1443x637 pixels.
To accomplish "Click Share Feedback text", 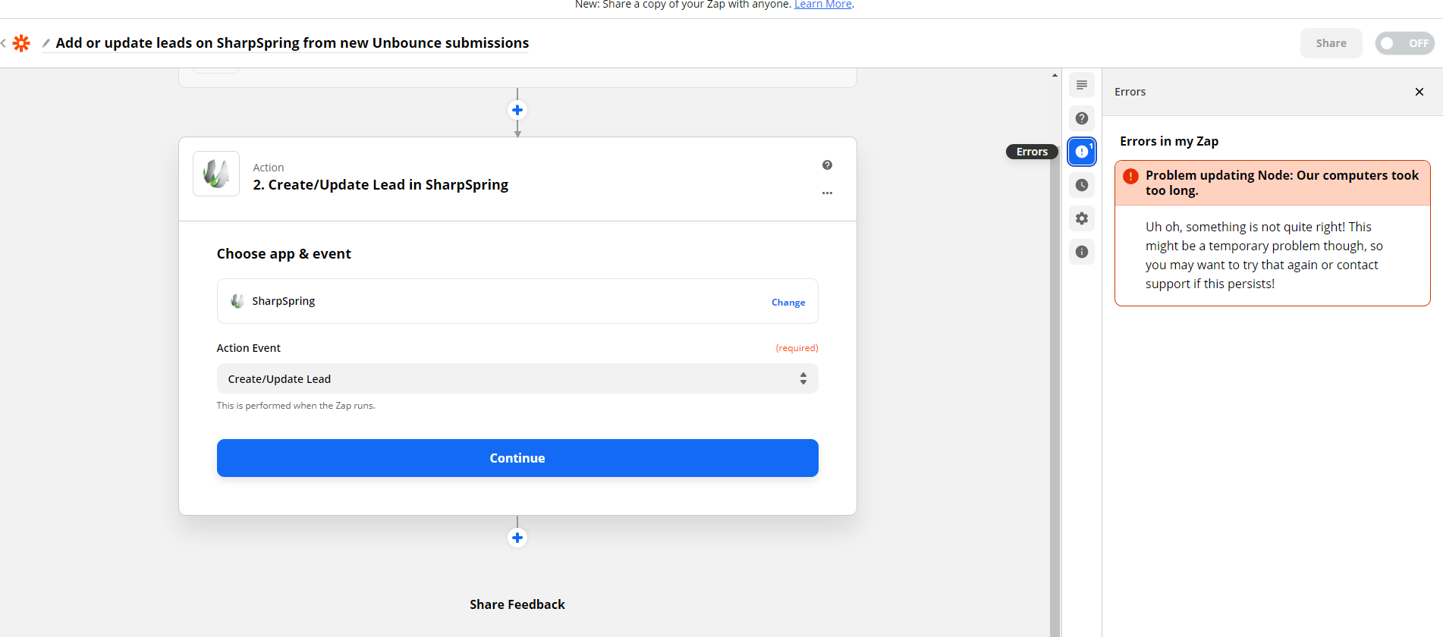I will point(517,604).
